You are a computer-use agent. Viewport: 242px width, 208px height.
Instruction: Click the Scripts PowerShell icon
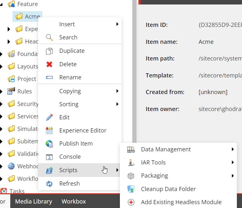coord(49,170)
